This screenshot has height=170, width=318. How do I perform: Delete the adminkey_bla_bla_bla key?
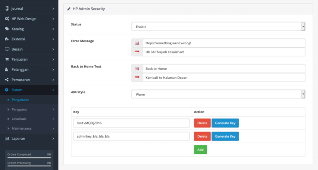point(202,136)
